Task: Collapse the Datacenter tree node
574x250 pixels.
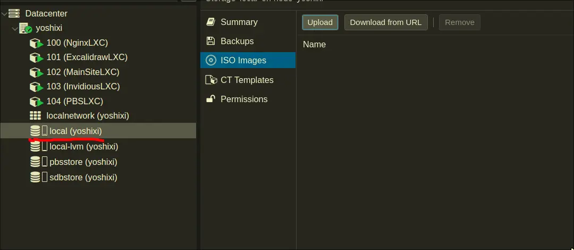Action: coord(4,13)
